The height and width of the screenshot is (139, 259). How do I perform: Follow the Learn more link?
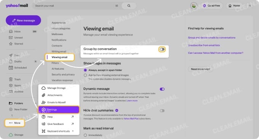click(132, 101)
